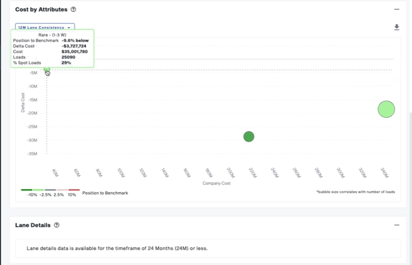The width and height of the screenshot is (412, 265).
Task: Click the -20M y-axis label
Action: 32,113
